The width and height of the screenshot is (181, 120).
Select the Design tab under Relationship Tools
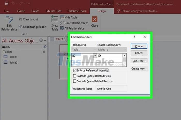[x=102, y=11]
